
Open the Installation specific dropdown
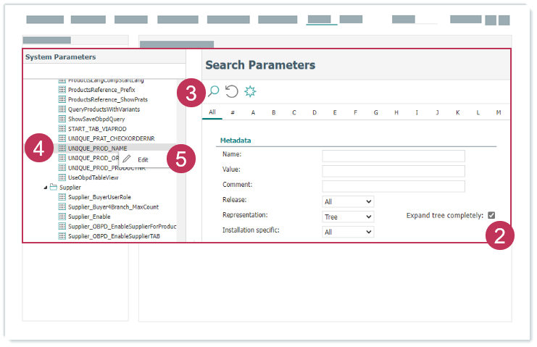click(348, 232)
